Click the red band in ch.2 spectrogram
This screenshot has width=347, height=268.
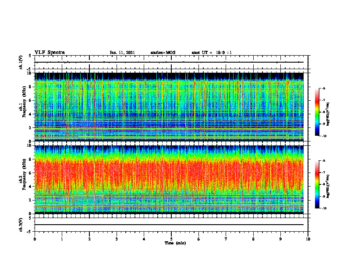click(x=169, y=173)
